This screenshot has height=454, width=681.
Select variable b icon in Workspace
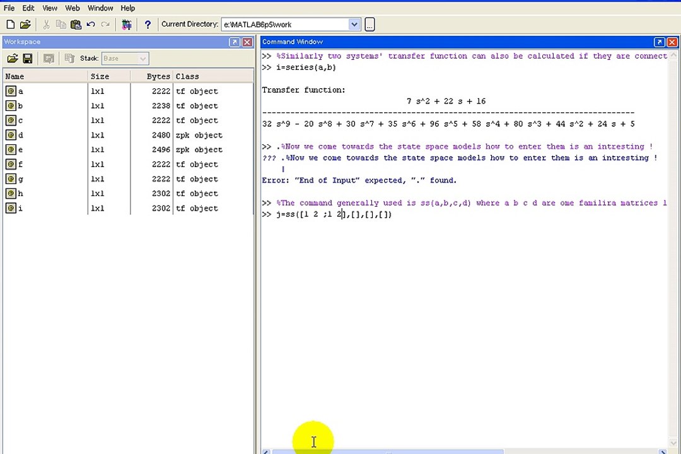coord(11,105)
